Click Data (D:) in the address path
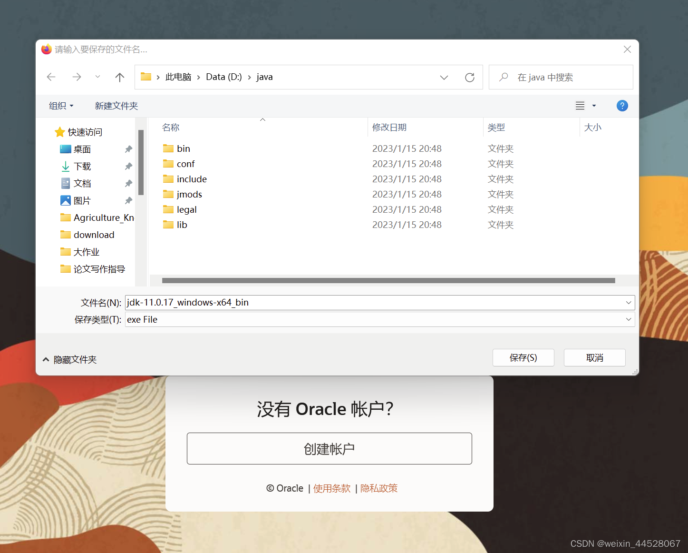This screenshot has width=688, height=553. (224, 77)
